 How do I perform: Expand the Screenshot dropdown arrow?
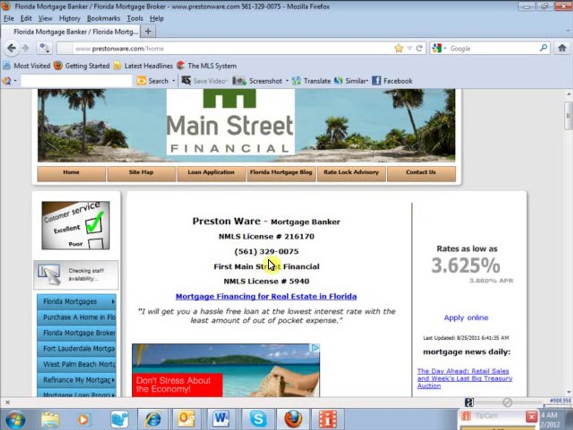[x=287, y=81]
